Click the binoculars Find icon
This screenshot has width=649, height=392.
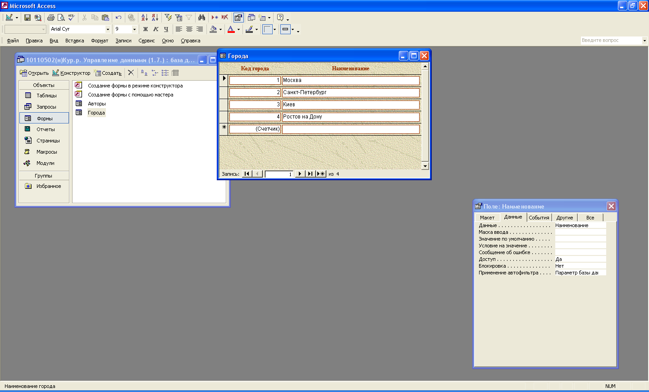point(201,18)
